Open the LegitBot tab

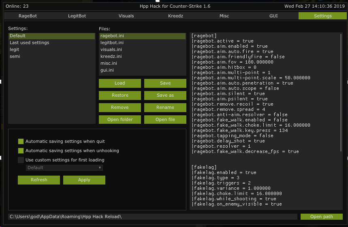pos(77,16)
